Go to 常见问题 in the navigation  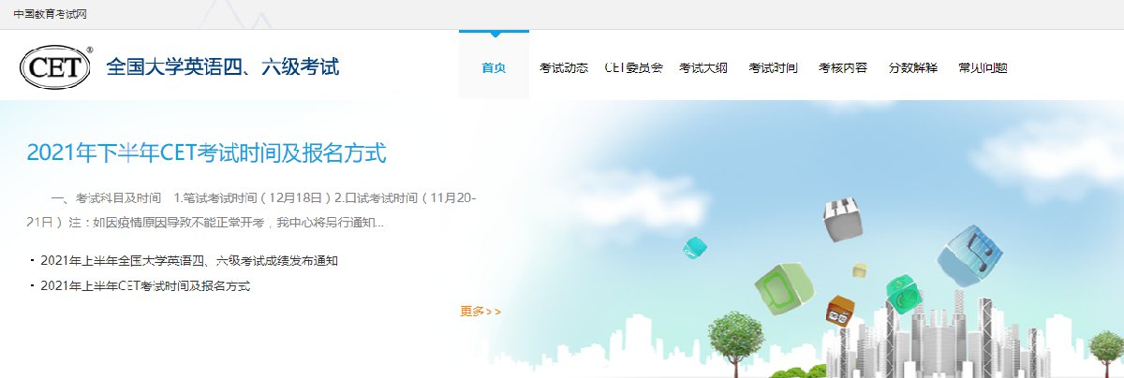point(983,67)
